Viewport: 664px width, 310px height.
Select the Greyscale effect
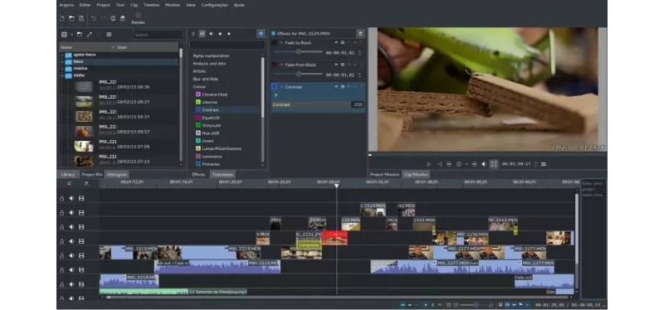tap(212, 125)
